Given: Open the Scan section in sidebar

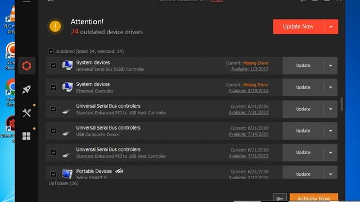Looking at the screenshot, I should 26,66.
